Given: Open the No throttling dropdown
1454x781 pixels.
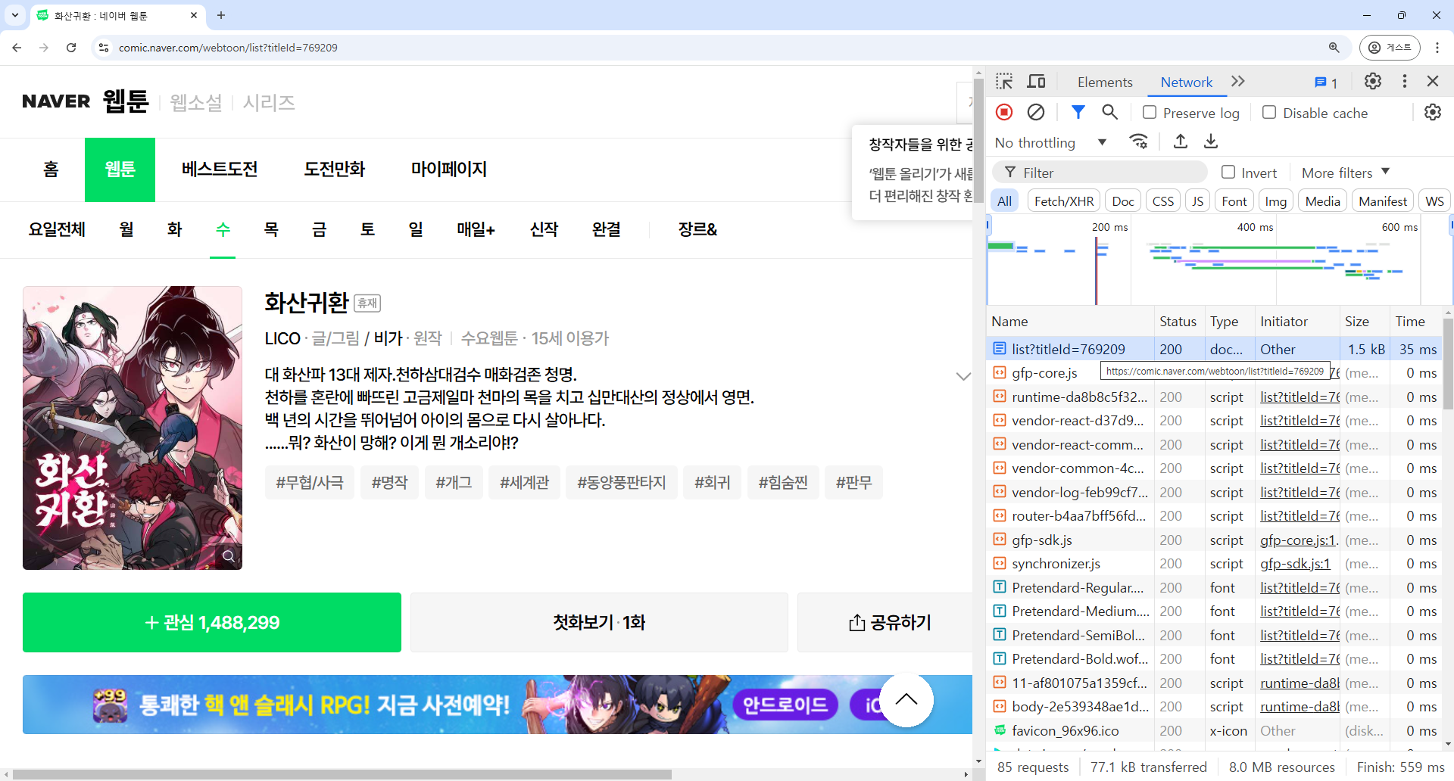Looking at the screenshot, I should [x=1050, y=142].
